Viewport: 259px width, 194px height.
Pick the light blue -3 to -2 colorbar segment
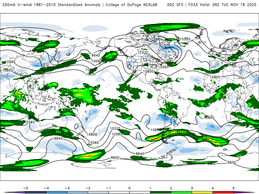[77, 192]
